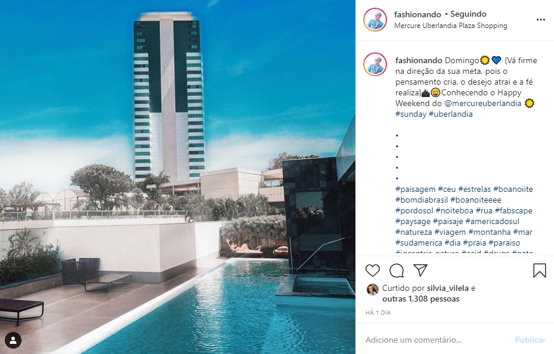This screenshot has height=354, width=554.
Task: Save post with bookmark icon
Action: pyautogui.click(x=540, y=271)
